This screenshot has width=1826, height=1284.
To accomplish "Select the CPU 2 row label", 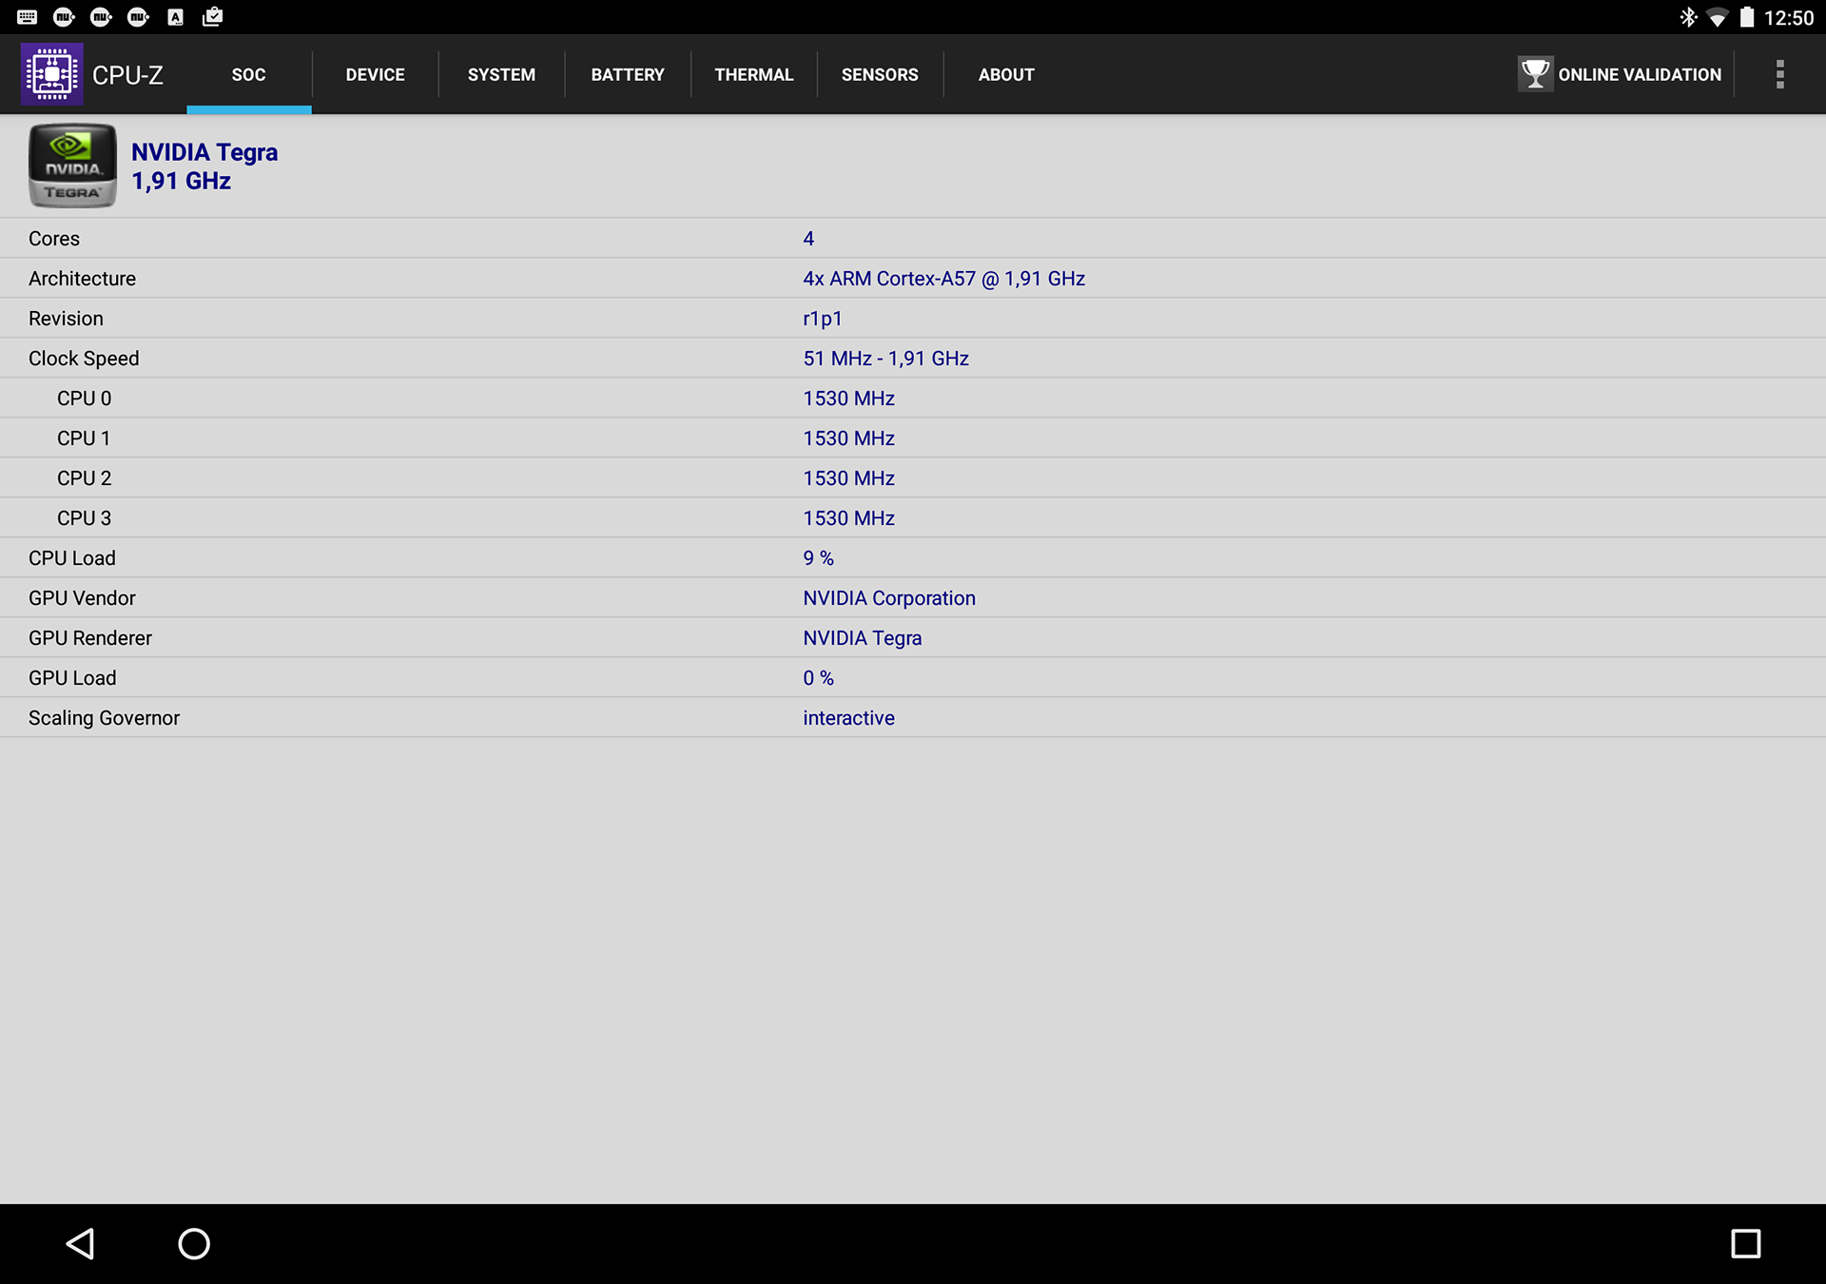I will (84, 478).
